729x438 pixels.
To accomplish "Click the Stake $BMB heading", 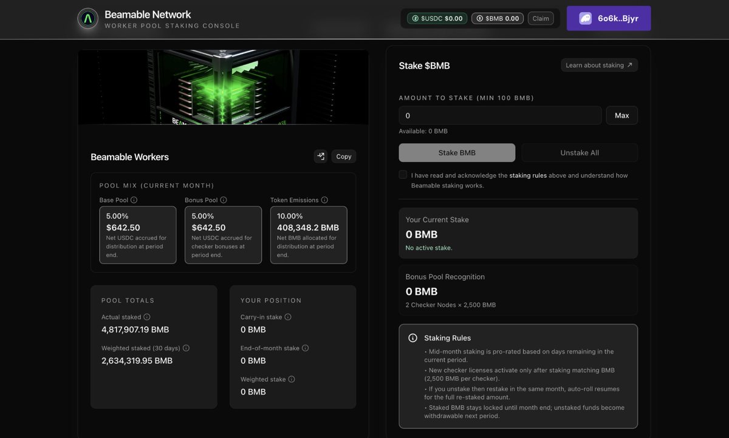I will 425,66.
